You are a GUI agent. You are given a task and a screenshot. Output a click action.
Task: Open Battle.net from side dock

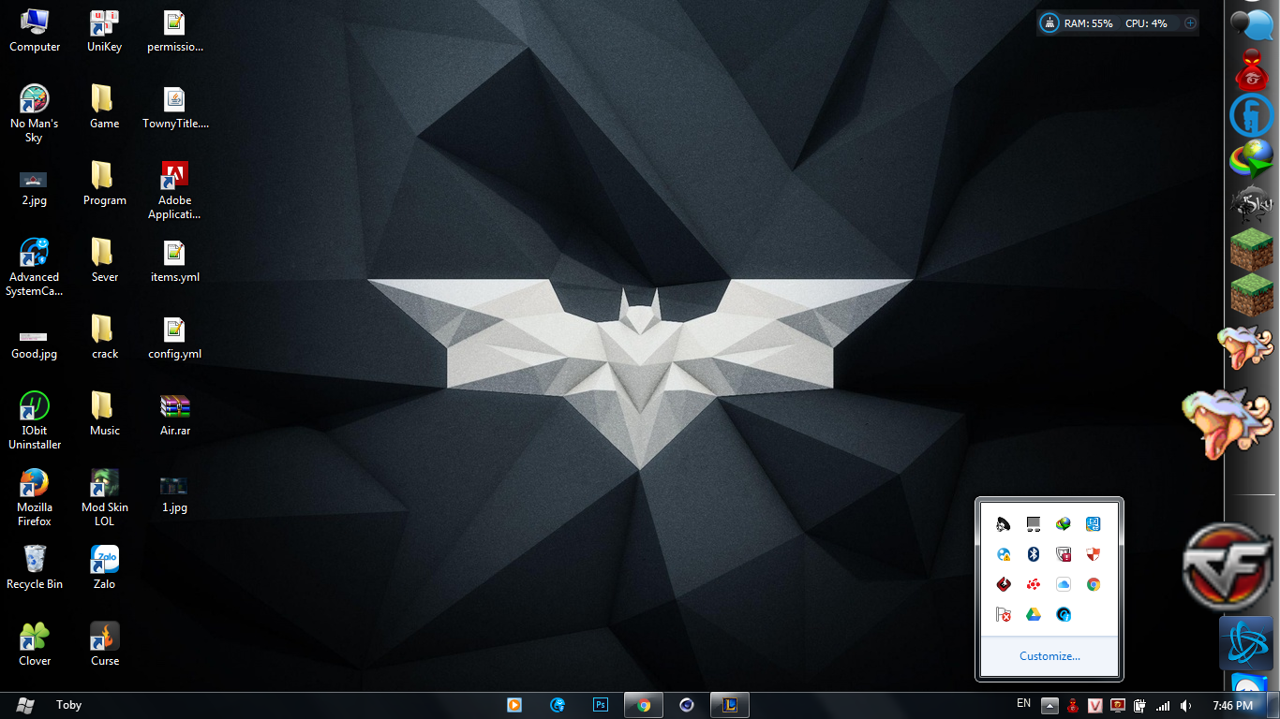tap(1247, 642)
